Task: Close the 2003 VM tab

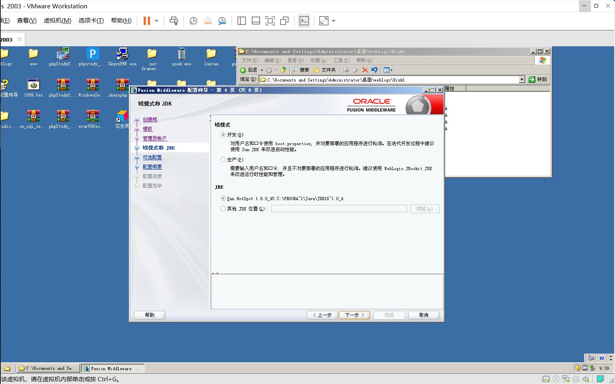Action: (x=19, y=40)
